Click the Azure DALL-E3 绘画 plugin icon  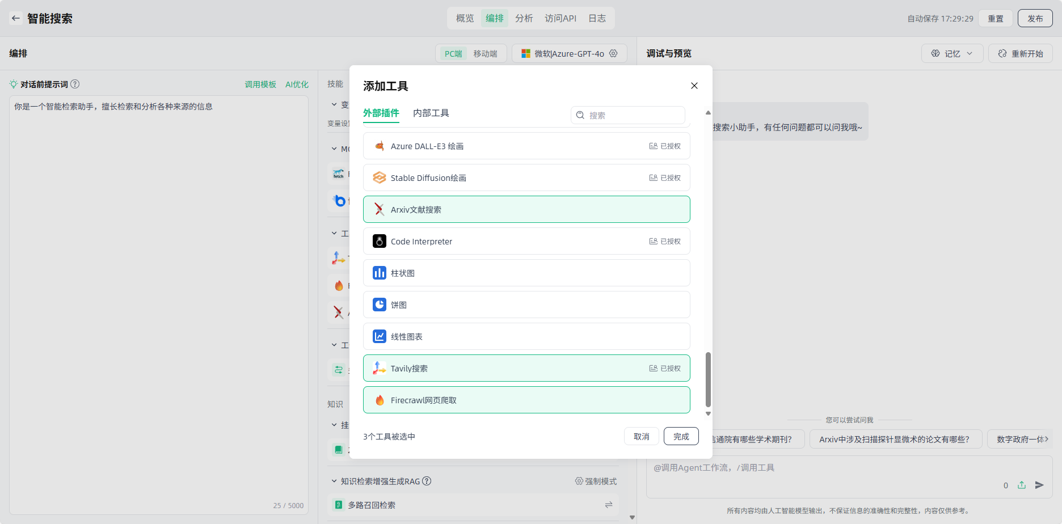click(x=380, y=146)
